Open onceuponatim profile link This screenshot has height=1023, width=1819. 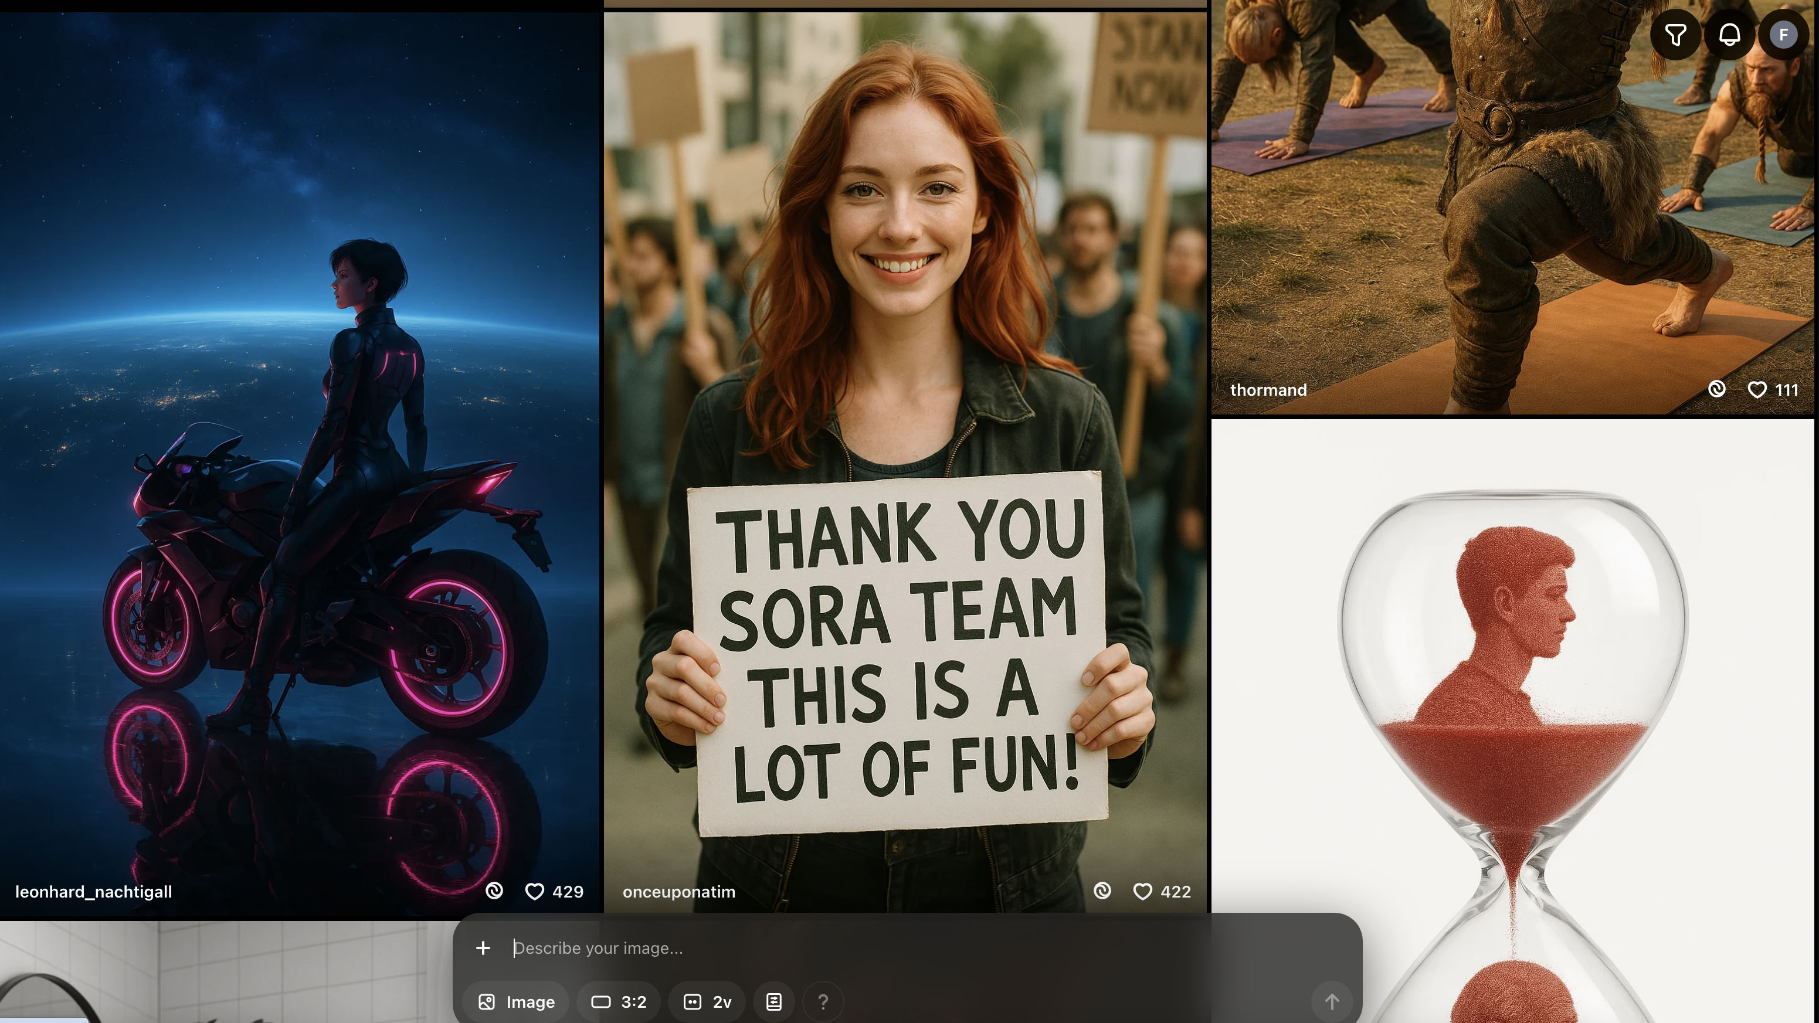click(x=678, y=892)
